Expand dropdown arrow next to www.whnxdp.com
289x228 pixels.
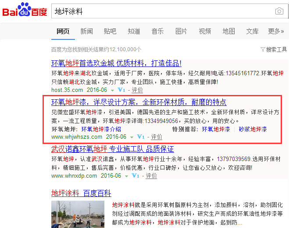click(126, 176)
